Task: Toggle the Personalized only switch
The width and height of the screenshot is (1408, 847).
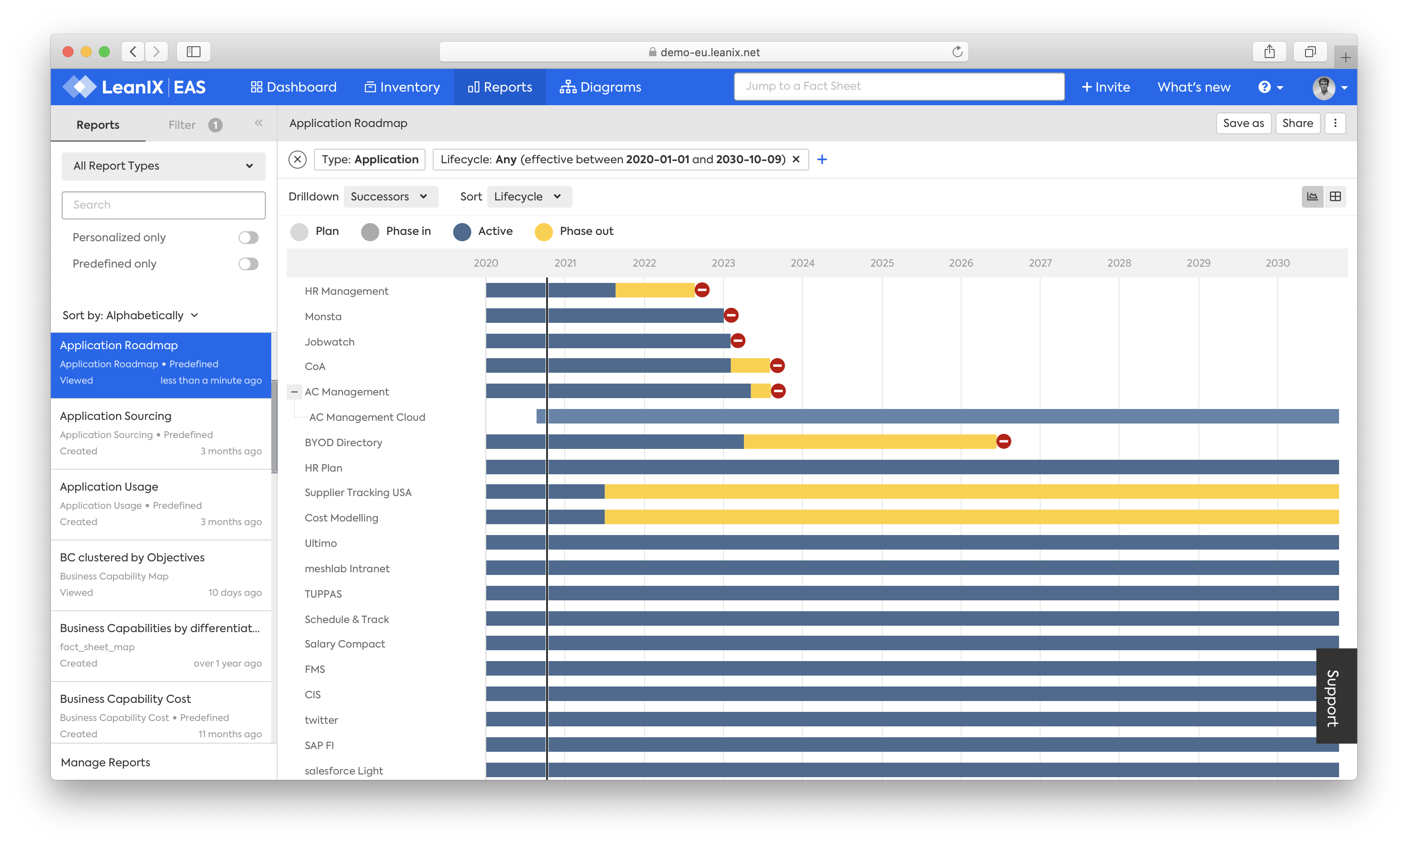Action: pos(249,237)
